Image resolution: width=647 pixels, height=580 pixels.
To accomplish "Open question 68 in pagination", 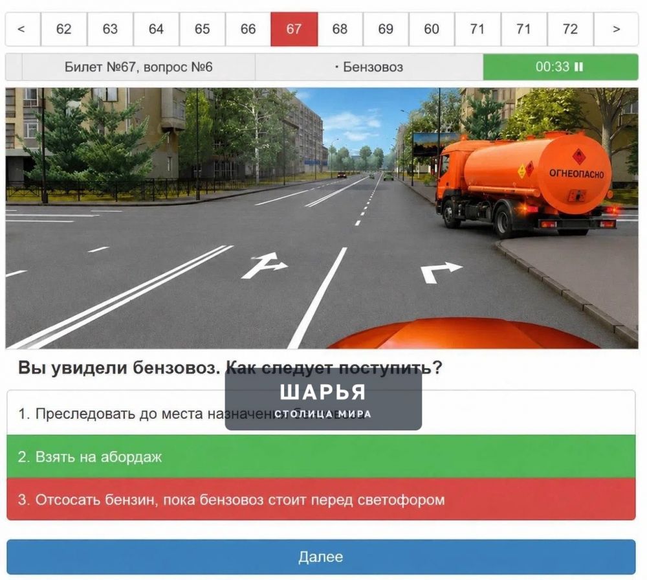I will (340, 29).
